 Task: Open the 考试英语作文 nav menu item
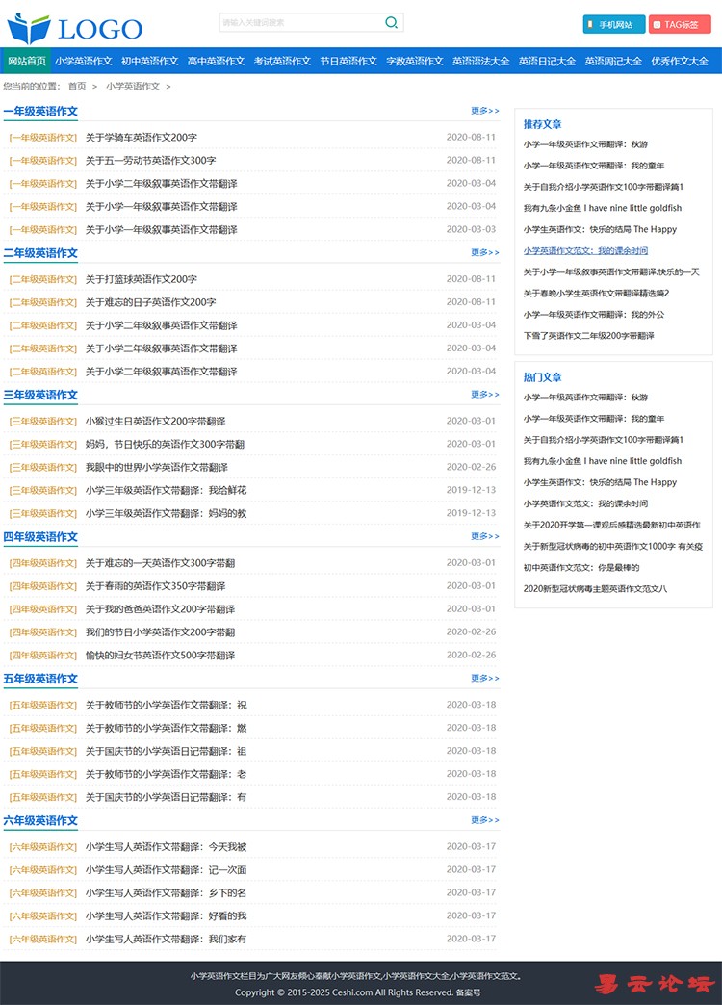[282, 61]
